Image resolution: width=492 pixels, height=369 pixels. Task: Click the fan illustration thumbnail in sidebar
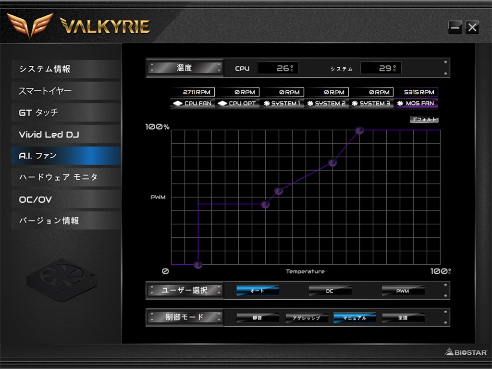click(61, 280)
